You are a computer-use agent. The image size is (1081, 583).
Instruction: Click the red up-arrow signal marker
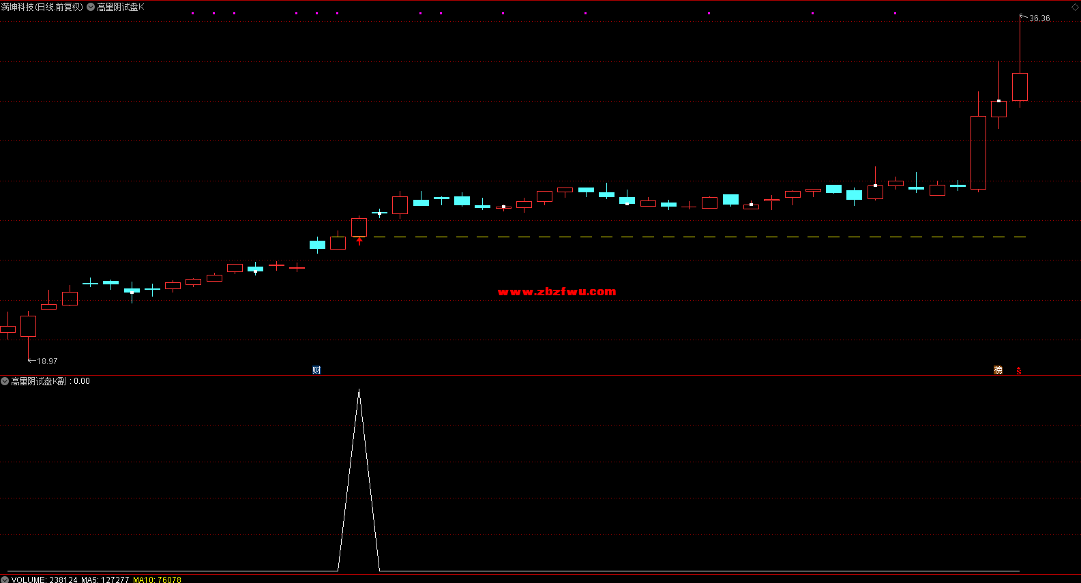(x=359, y=241)
